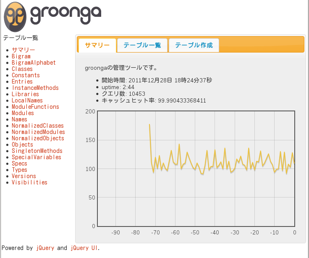This screenshot has width=309, height=258.
Task: Switch to the サマリー tab
Action: (97, 45)
